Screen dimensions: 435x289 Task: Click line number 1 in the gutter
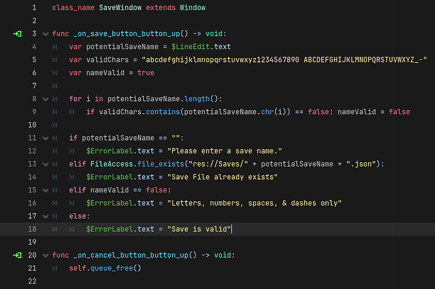coord(34,8)
